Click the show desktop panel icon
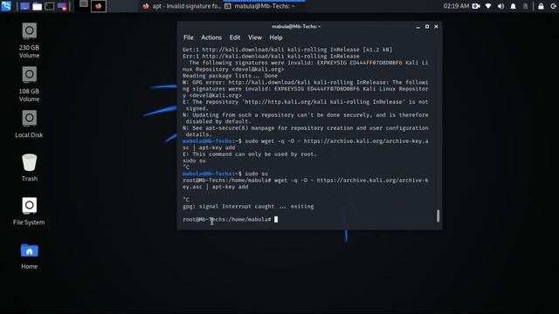559x314 pixels. 24,6
